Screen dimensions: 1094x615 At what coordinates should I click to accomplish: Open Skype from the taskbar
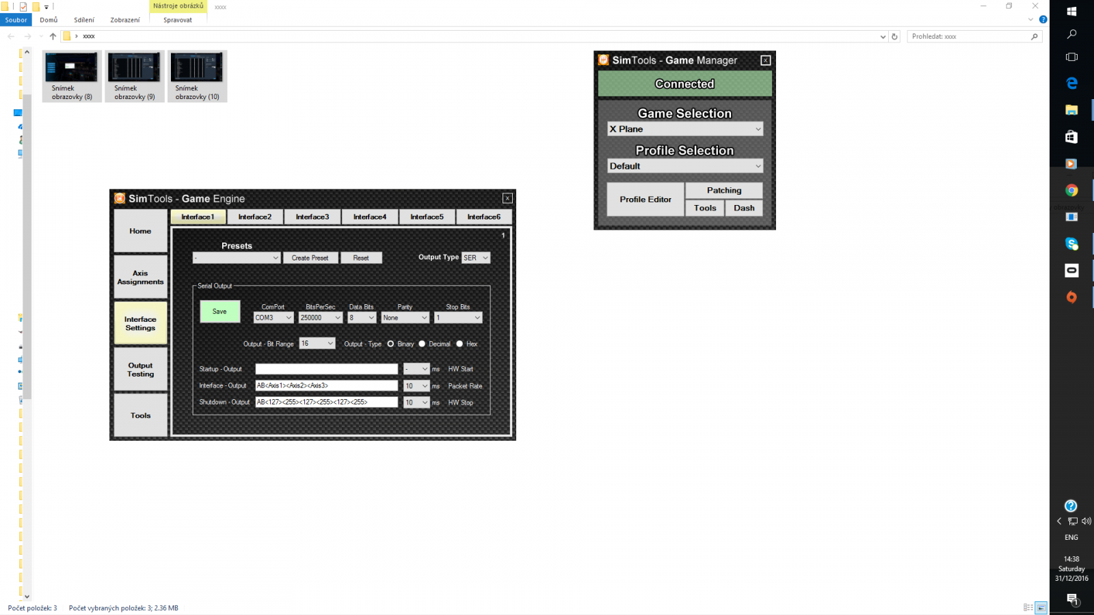[1071, 244]
